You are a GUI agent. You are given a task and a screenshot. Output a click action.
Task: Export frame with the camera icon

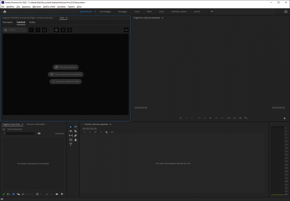pos(240,118)
